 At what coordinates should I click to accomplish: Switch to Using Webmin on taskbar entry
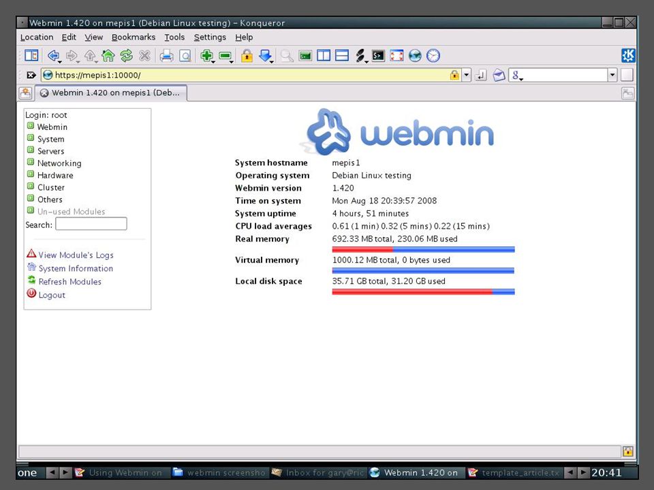[x=121, y=472]
